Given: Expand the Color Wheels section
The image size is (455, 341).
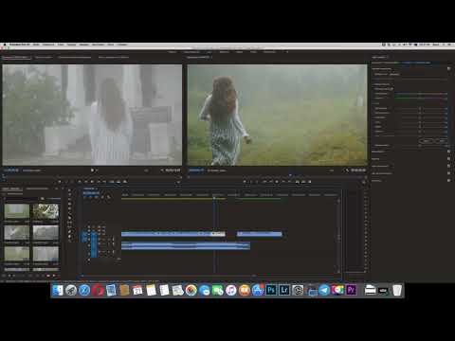Looking at the screenshot, I should pos(380,166).
